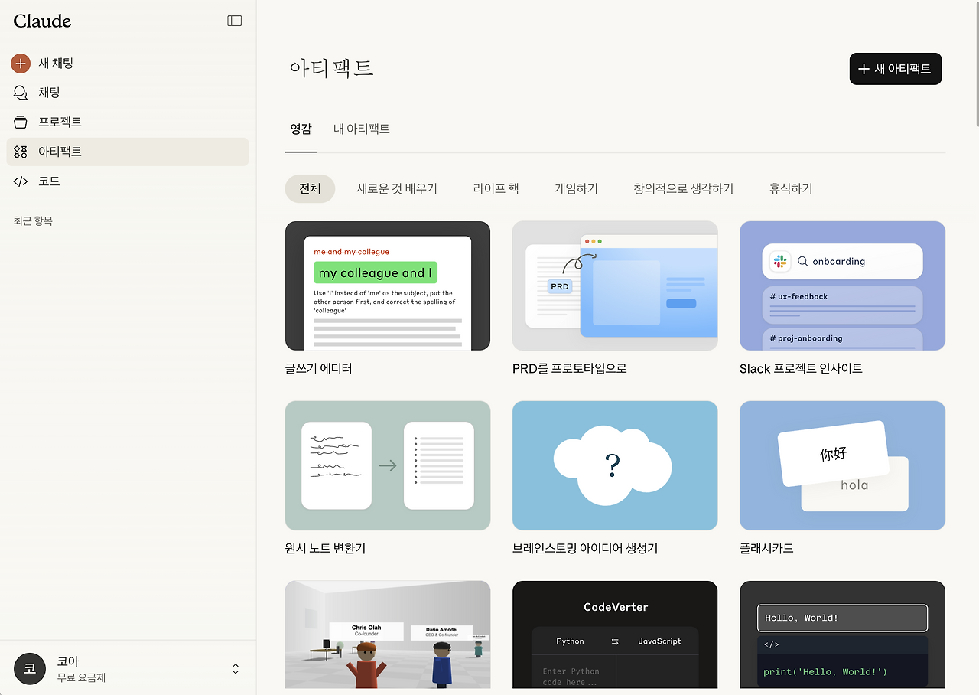Click the code brackets icon
This screenshot has height=695, width=979.
[x=21, y=181]
